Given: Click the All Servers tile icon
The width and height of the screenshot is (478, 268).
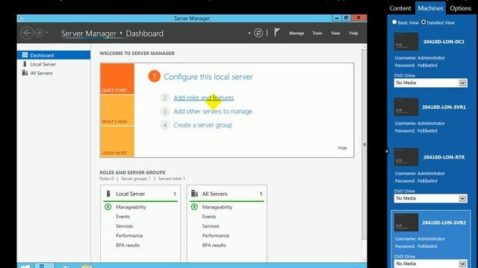Looking at the screenshot, I should (x=194, y=194).
